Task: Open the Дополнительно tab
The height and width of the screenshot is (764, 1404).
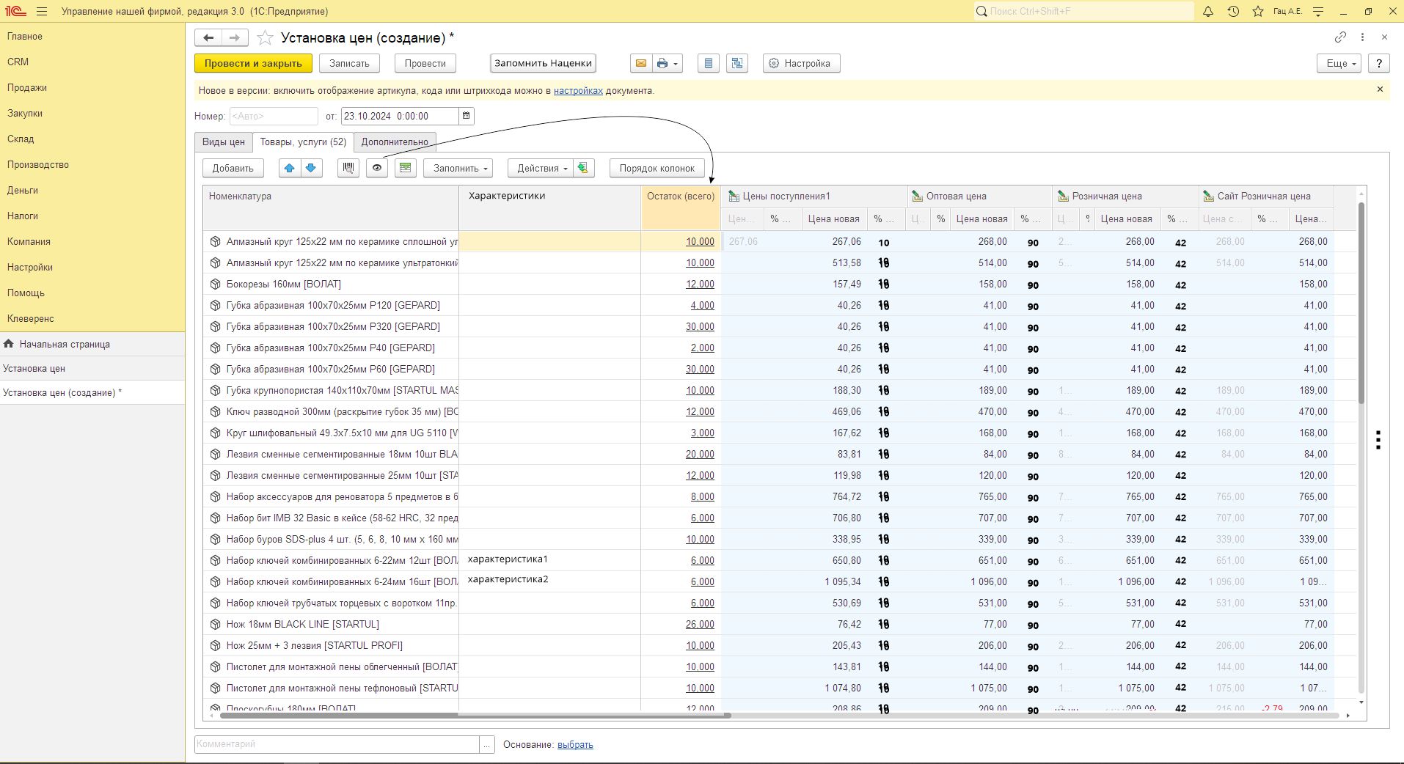Action: [x=395, y=142]
